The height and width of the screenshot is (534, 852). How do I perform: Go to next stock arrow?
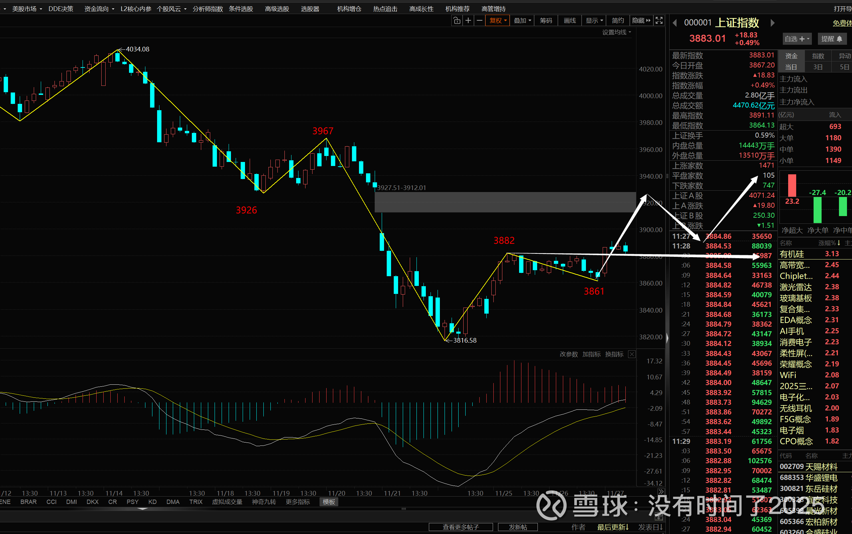pyautogui.click(x=772, y=23)
